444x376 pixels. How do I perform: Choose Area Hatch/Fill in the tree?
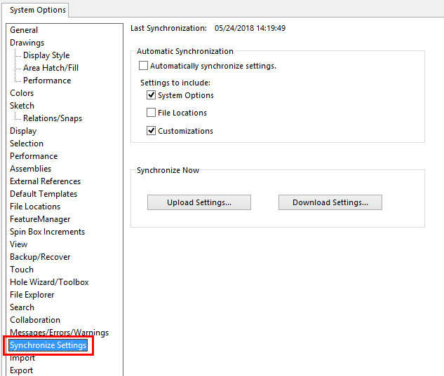(51, 68)
